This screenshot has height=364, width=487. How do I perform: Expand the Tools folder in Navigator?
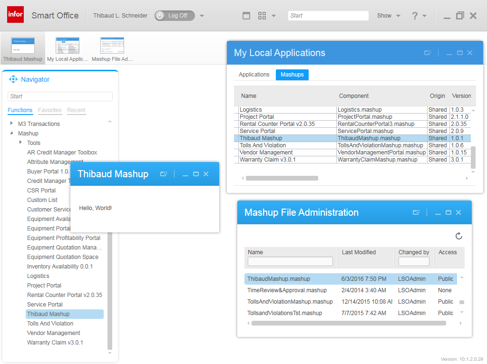[20, 143]
